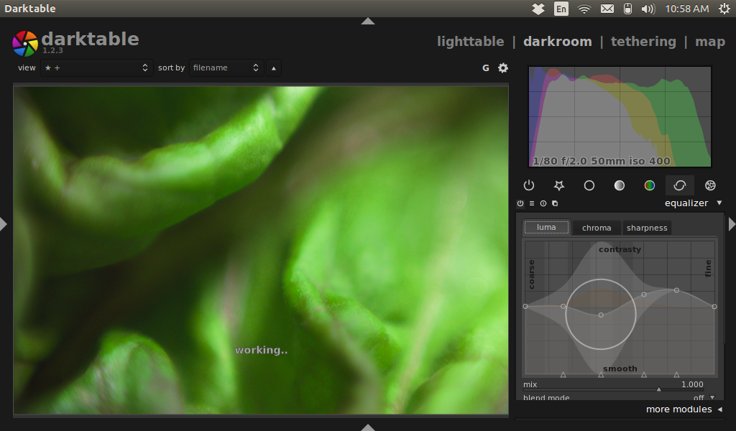Open the colour modules group
Image resolution: width=736 pixels, height=431 pixels.
[649, 185]
